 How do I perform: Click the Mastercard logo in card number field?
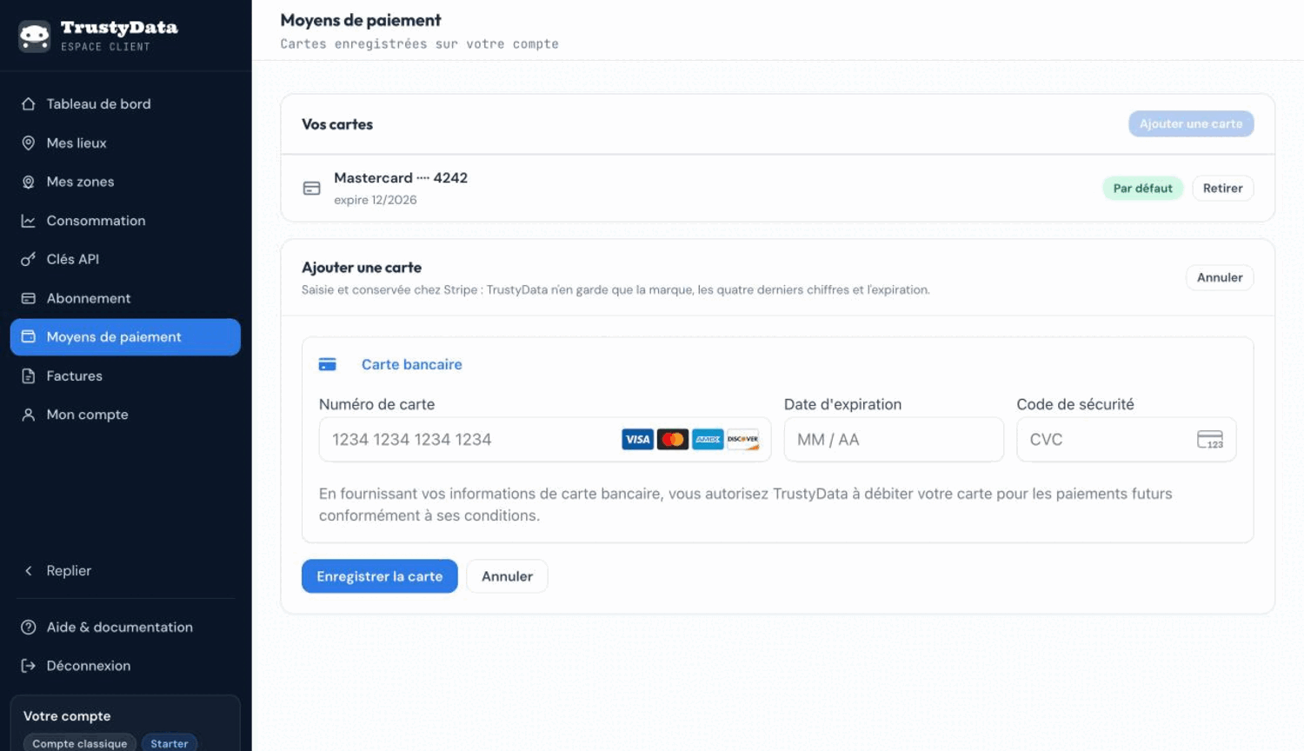(x=673, y=440)
